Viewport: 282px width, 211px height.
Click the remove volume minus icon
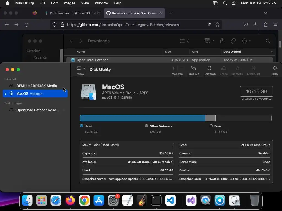pyautogui.click(x=181, y=68)
